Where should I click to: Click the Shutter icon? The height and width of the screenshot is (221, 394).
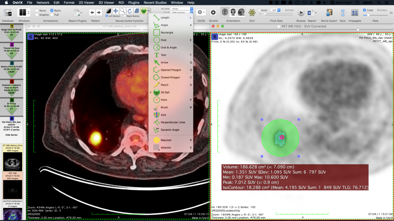213,12
